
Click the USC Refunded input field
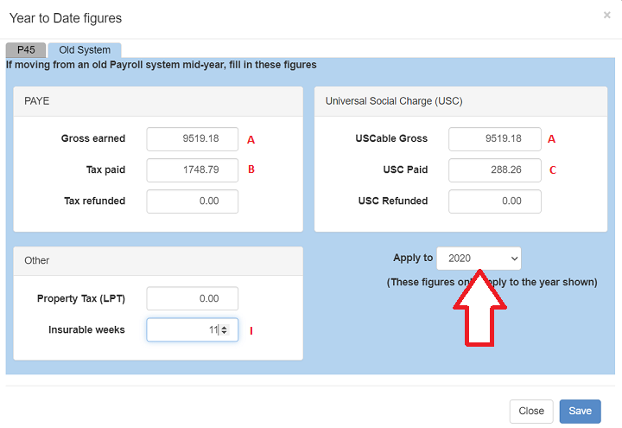(x=494, y=201)
